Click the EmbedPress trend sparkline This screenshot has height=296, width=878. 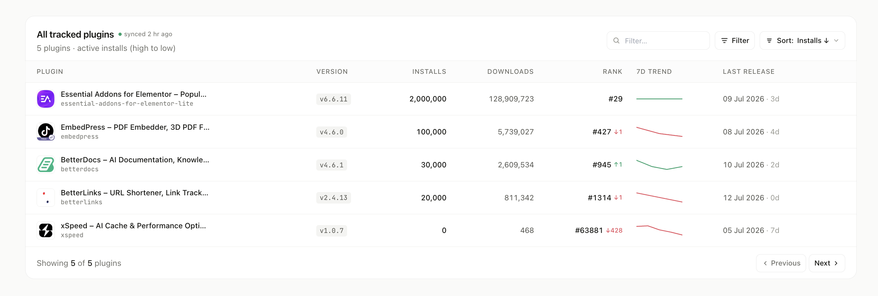pos(659,132)
